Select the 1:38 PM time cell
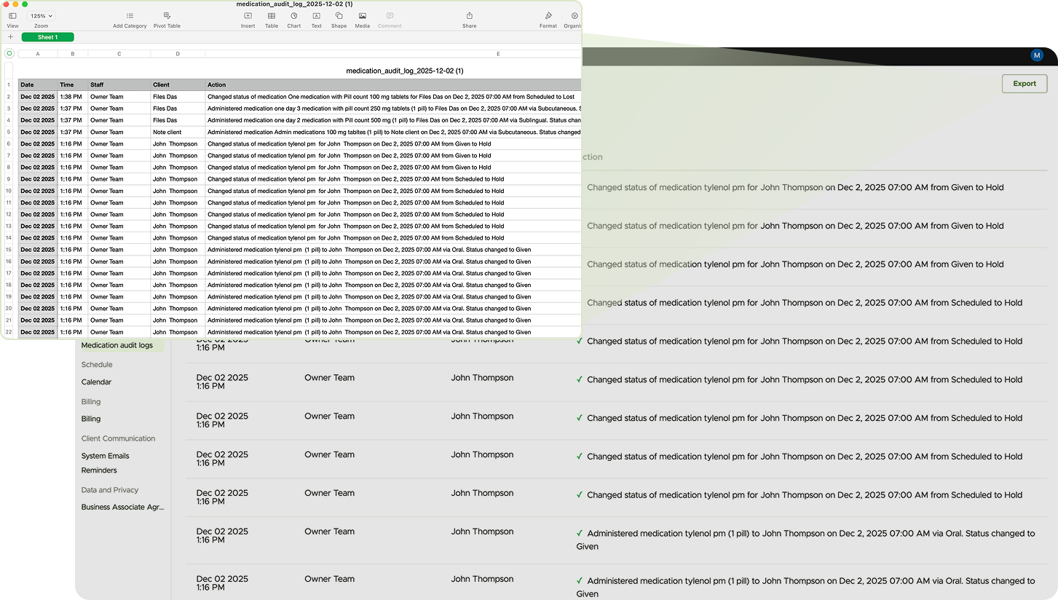 pos(73,97)
